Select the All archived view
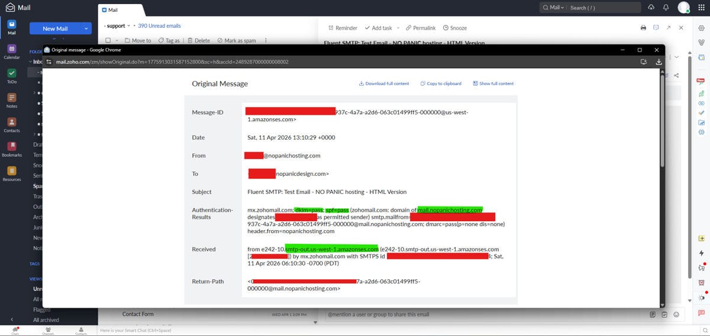710x336 pixels. coord(46,320)
